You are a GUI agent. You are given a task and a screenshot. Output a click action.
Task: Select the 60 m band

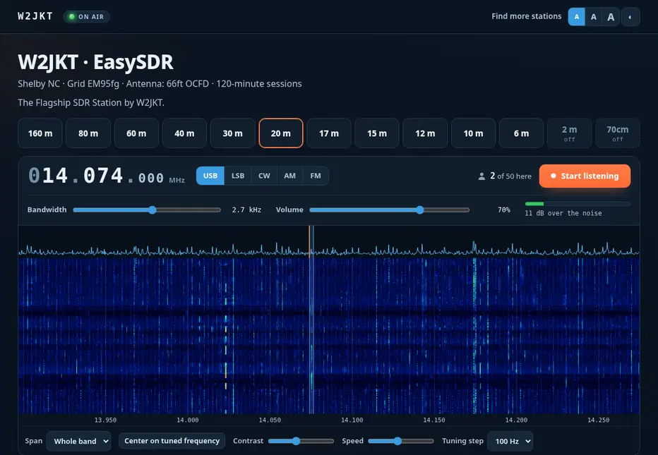pos(136,133)
